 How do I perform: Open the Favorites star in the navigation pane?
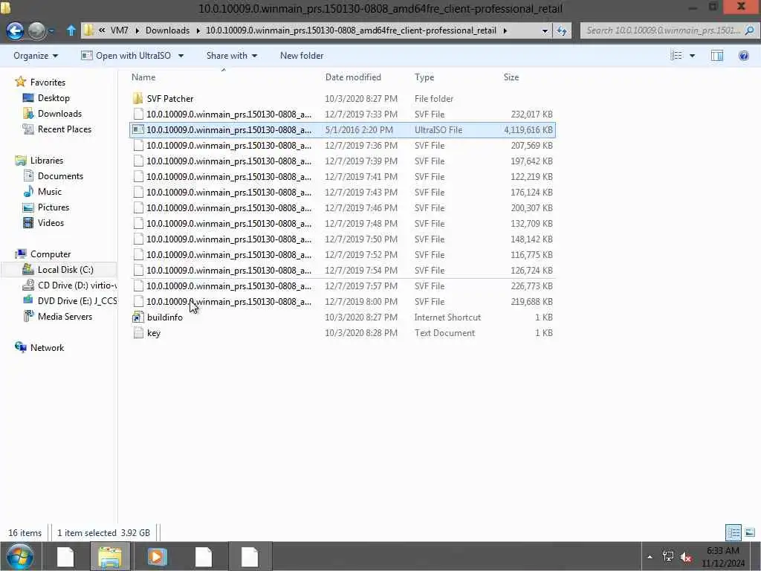20,82
